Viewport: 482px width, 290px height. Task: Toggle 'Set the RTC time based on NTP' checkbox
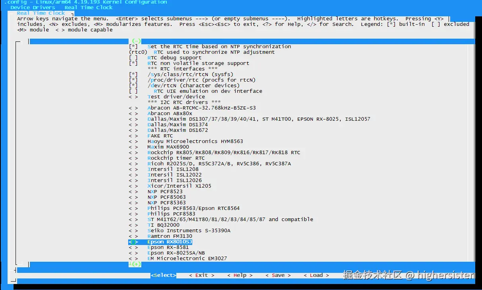click(133, 47)
